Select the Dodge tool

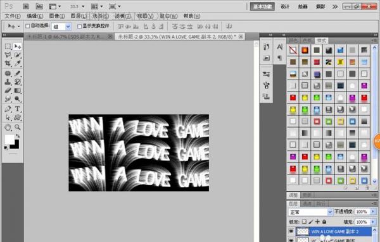point(18,99)
